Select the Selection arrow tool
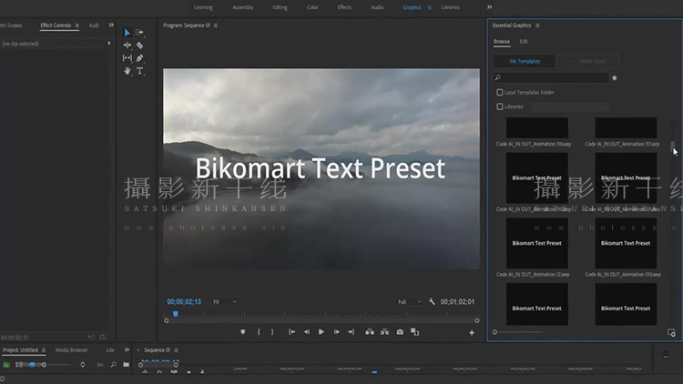Viewport: 683px width, 384px height. (x=127, y=33)
